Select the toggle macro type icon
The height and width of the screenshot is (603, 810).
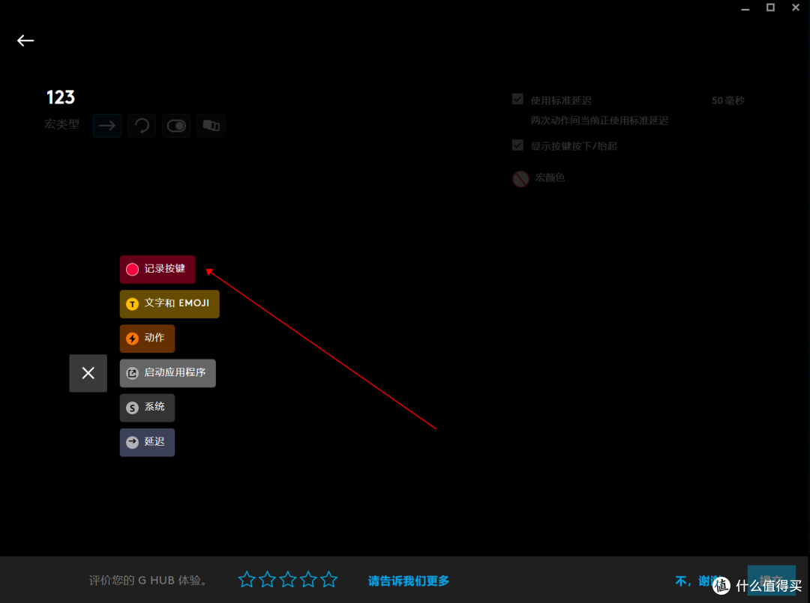tap(176, 125)
